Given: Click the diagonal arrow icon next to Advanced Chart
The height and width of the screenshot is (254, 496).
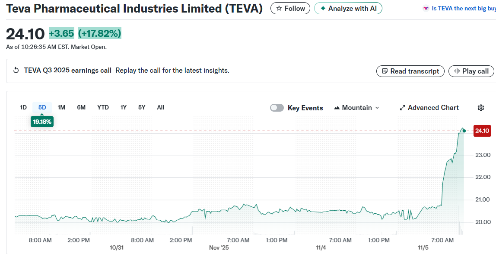Looking at the screenshot, I should [x=402, y=107].
